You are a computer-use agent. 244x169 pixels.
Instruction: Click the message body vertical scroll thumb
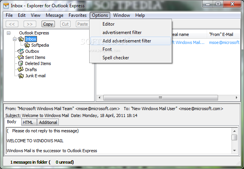pyautogui.click(x=234, y=138)
